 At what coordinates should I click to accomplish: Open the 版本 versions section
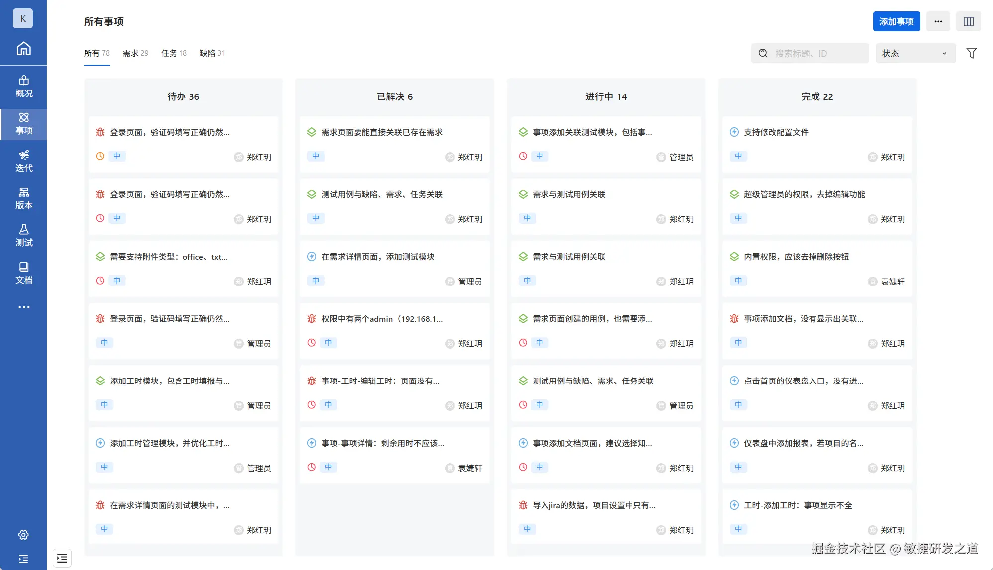pyautogui.click(x=23, y=198)
